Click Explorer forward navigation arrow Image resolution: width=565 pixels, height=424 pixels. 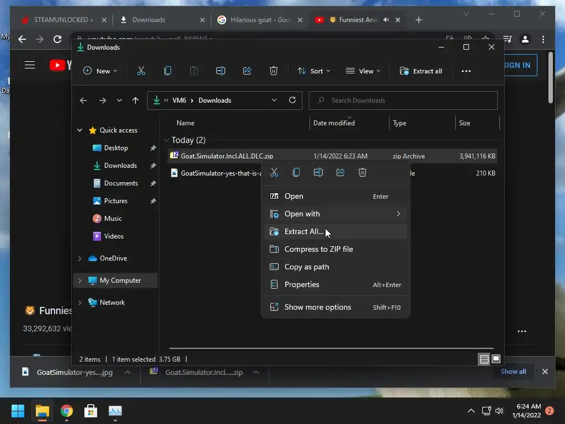coord(102,100)
